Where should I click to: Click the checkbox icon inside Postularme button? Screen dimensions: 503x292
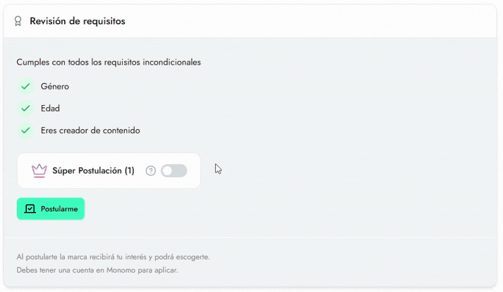point(30,209)
